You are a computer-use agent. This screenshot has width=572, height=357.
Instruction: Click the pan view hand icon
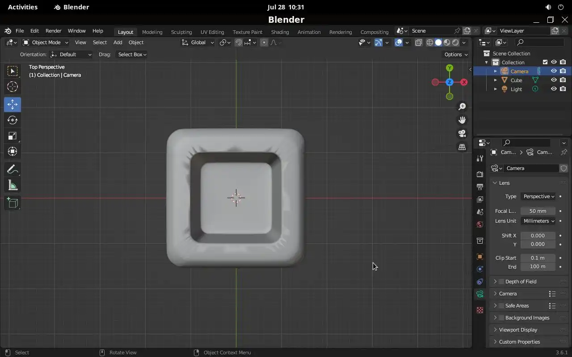tap(462, 120)
